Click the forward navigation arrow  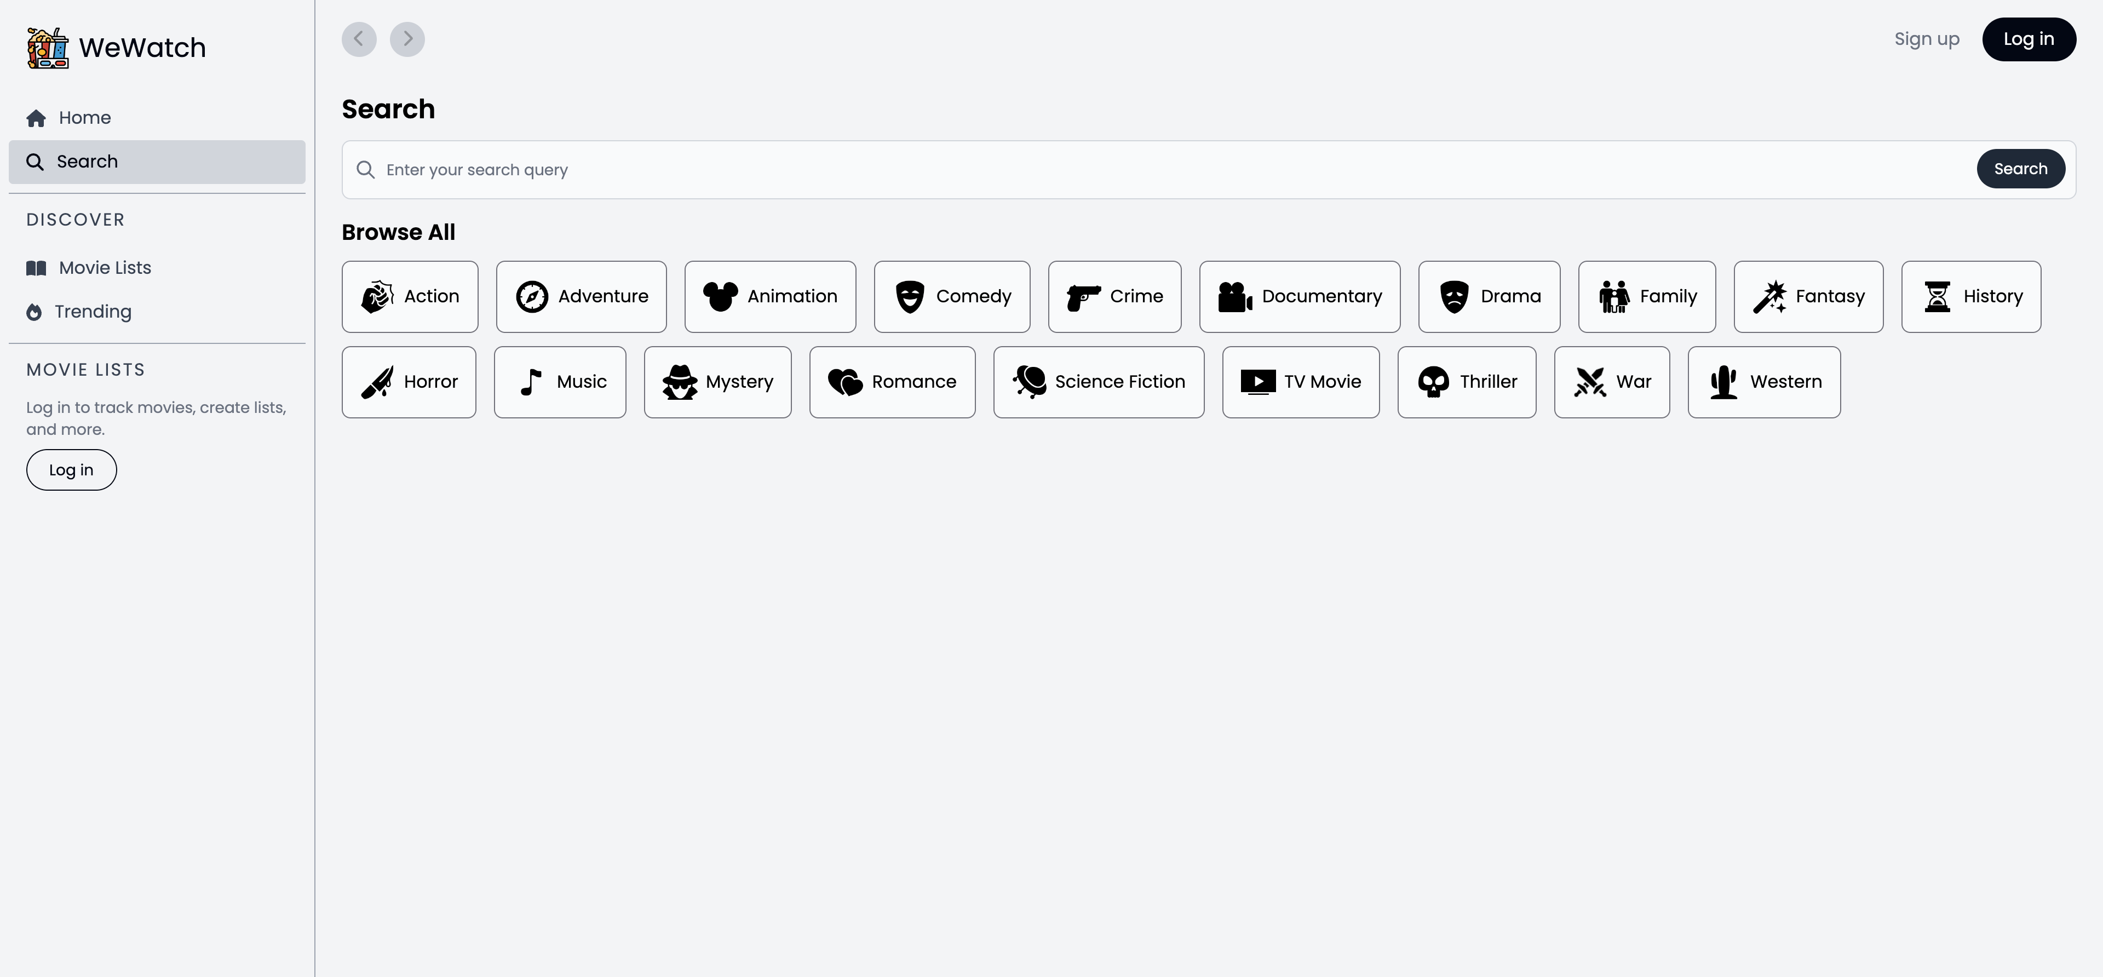tap(406, 39)
